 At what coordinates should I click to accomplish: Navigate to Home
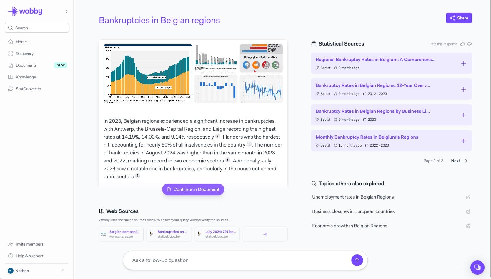pyautogui.click(x=21, y=42)
